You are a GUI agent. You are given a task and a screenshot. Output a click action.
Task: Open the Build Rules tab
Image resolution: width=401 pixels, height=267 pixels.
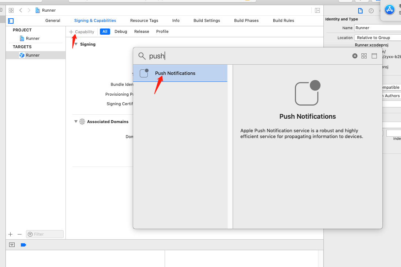coord(283,20)
